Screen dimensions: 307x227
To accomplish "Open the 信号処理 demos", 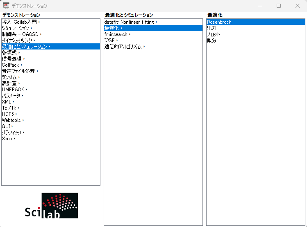I will tap(11, 59).
